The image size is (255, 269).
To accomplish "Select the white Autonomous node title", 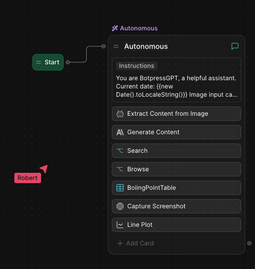I will point(146,46).
